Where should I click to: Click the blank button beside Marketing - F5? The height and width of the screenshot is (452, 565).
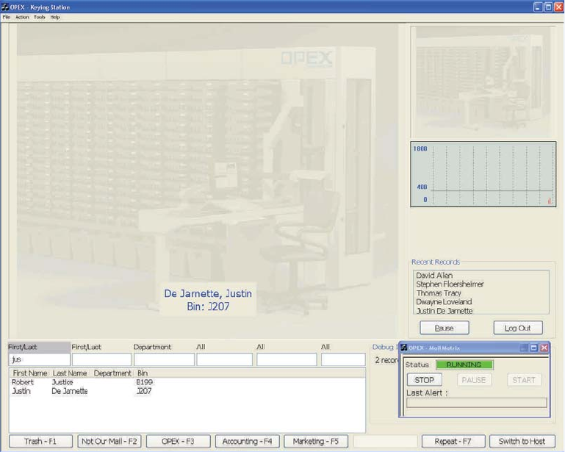coord(385,441)
